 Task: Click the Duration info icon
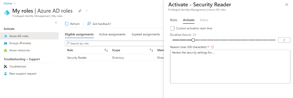click(x=194, y=35)
